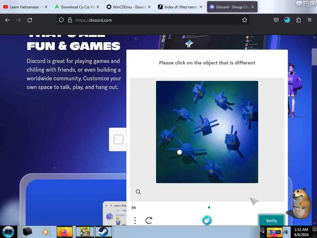The height and width of the screenshot is (238, 317).
Task: Close the Download Co Co tab
Action: (x=98, y=7)
